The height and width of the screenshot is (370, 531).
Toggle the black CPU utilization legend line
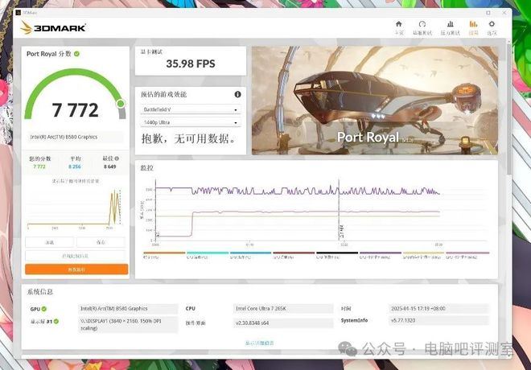337,254
